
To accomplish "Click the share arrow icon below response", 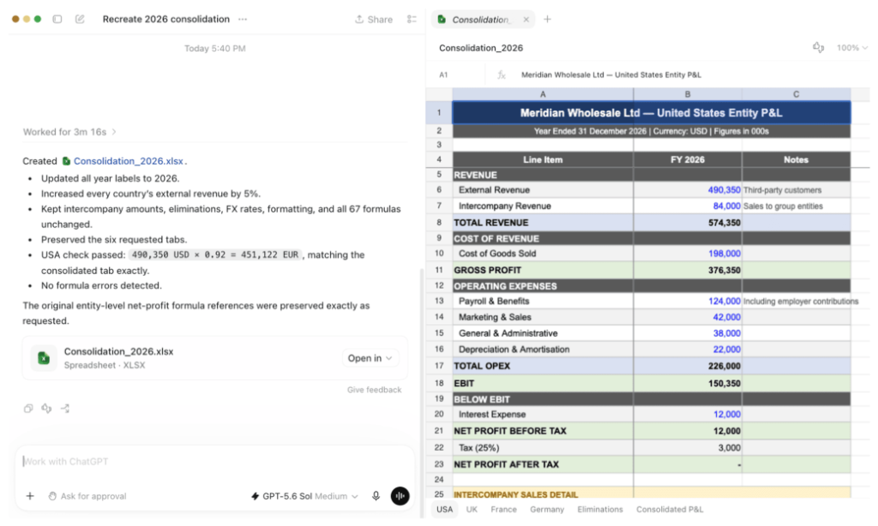I will point(65,409).
